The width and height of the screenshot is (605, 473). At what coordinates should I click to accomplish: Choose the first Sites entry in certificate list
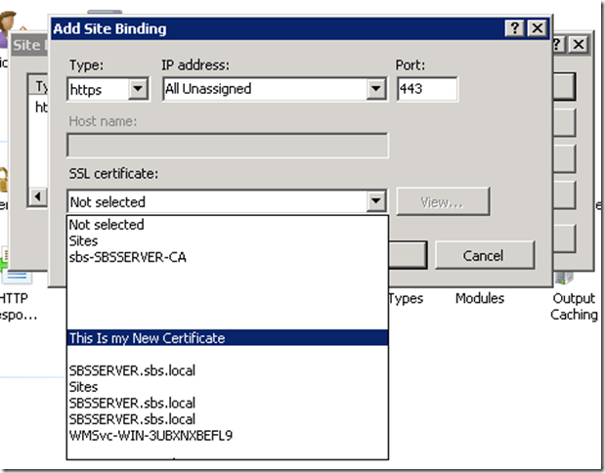point(83,241)
